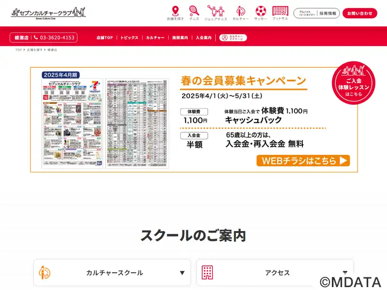The height and width of the screenshot is (290, 387).
Task: Click the 綾瀬店 store name label
Action: pyautogui.click(x=21, y=38)
